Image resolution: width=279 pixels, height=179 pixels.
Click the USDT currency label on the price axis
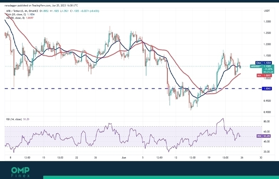pos(266,11)
